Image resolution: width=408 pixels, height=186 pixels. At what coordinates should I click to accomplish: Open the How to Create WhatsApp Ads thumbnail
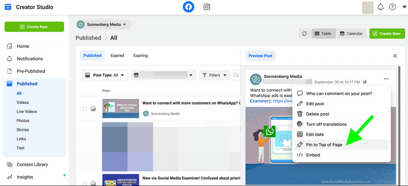121,108
